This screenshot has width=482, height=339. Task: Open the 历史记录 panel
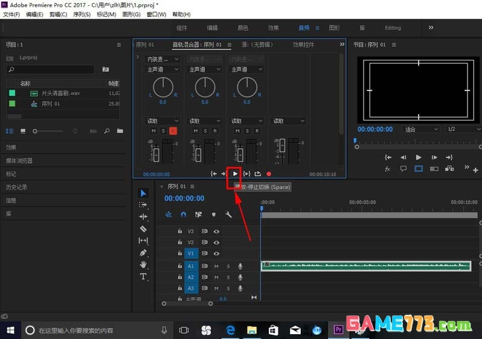point(16,187)
